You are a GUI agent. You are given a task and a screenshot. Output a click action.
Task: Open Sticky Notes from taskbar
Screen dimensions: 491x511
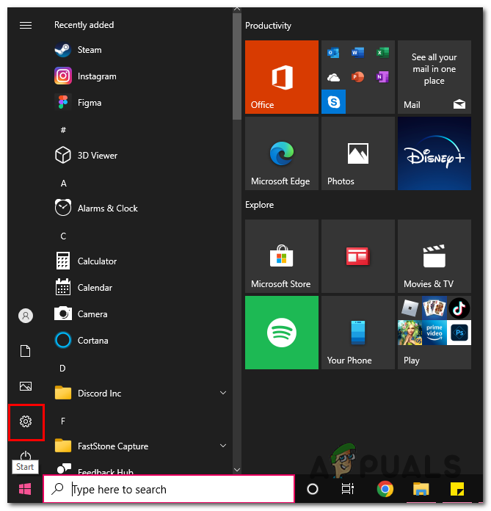457,489
